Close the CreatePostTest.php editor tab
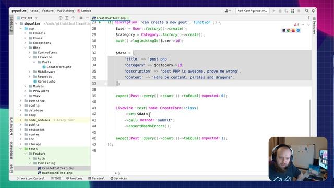Viewport: 334px width, 188px height. tap(128, 18)
